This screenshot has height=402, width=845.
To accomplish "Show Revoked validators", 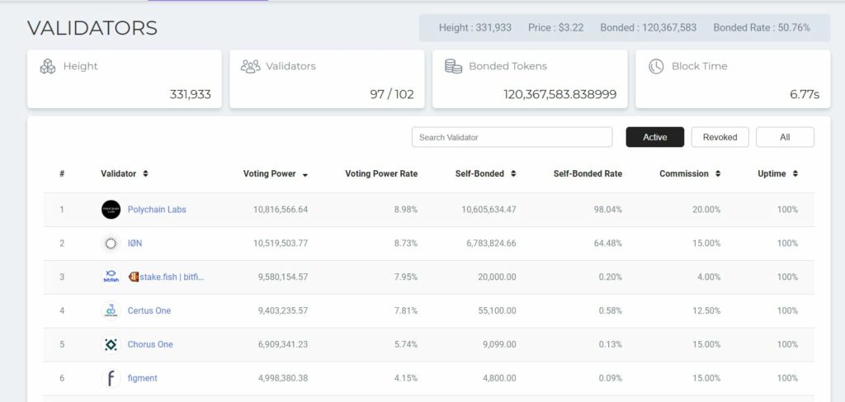I will click(720, 137).
